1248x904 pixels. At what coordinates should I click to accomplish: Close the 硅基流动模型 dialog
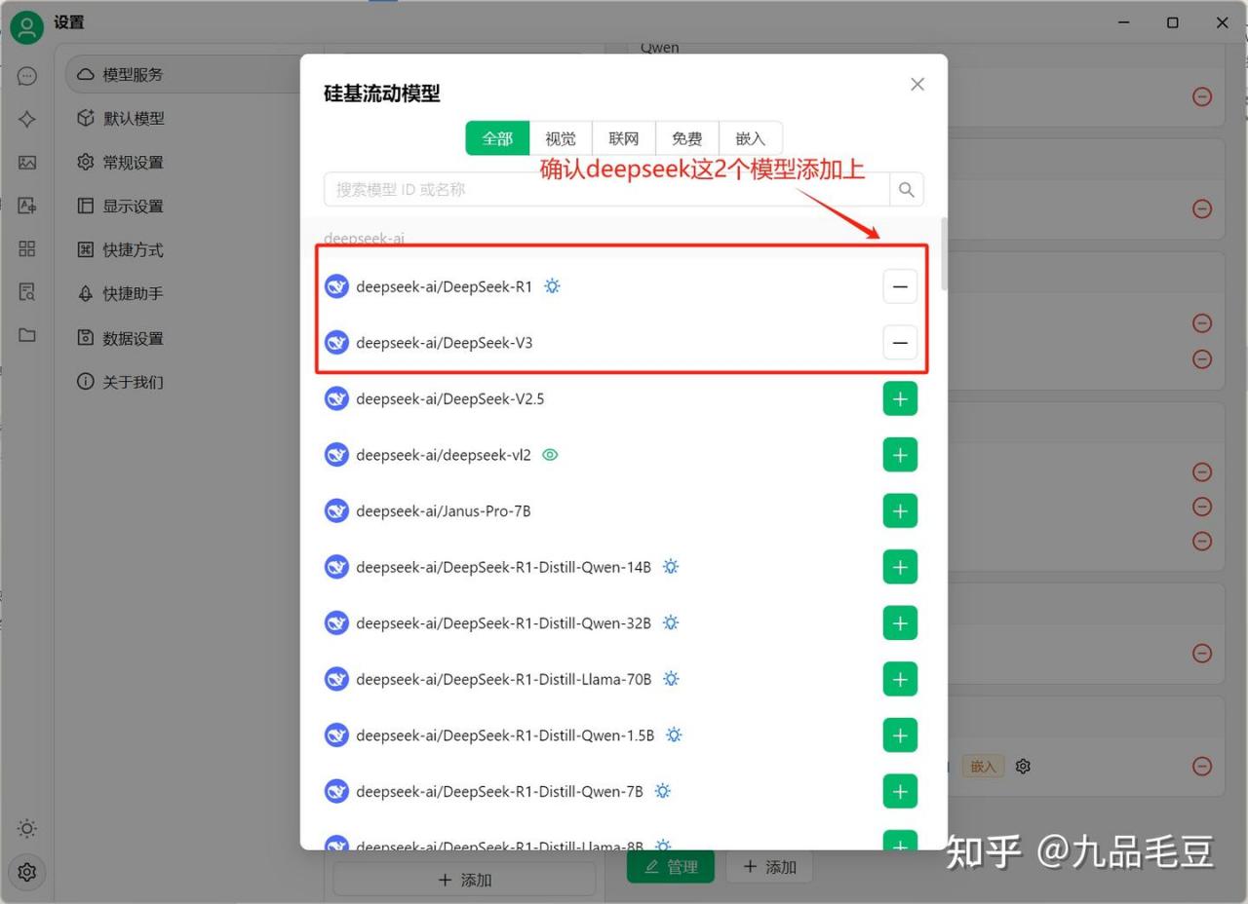coord(917,85)
